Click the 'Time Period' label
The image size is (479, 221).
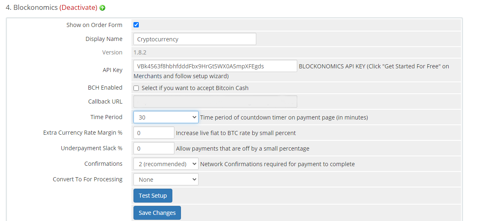click(x=106, y=117)
